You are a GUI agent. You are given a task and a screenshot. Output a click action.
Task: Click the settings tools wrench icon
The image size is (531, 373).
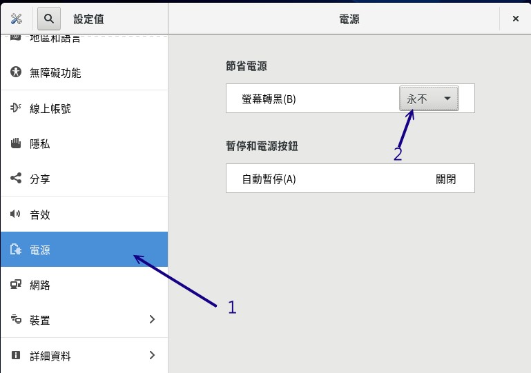point(17,19)
